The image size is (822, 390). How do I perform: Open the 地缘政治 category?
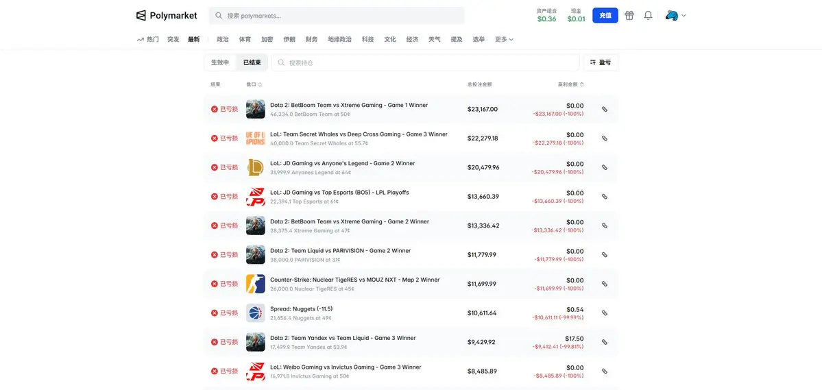(340, 39)
